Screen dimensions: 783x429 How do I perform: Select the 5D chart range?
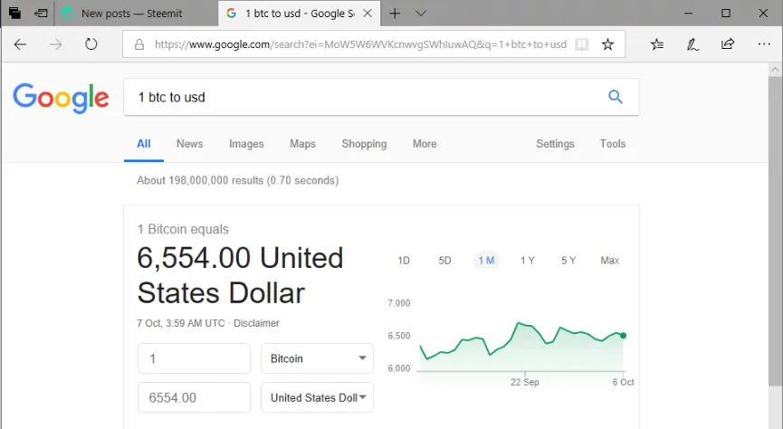click(x=444, y=261)
